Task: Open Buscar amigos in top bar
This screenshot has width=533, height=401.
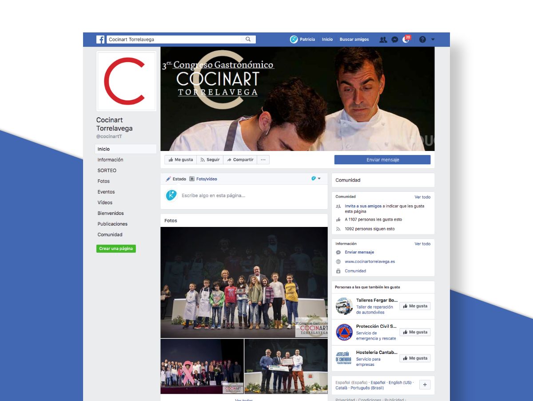Action: (354, 40)
